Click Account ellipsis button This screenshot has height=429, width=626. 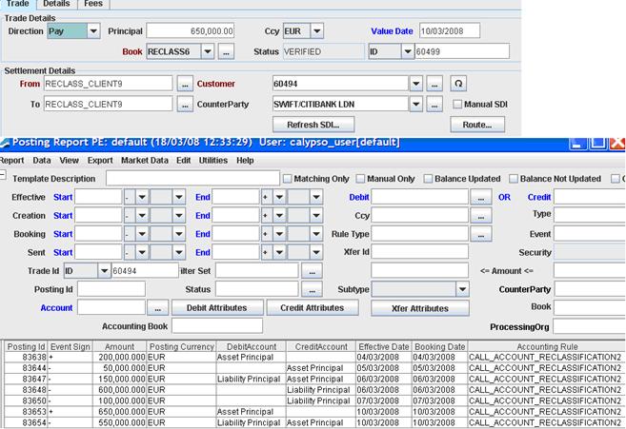tap(158, 308)
